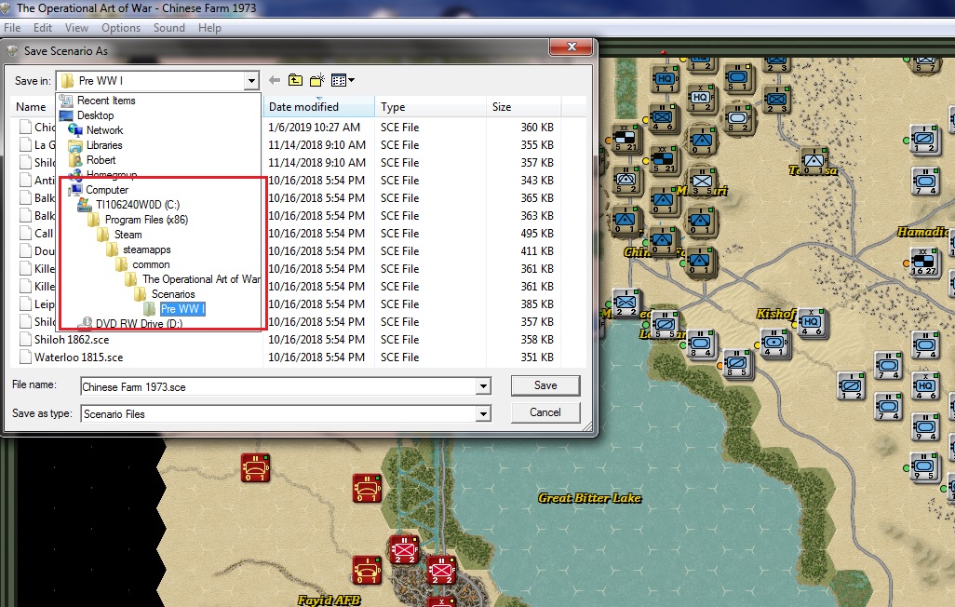
Task: Go back to the last visited folder
Action: click(x=275, y=80)
